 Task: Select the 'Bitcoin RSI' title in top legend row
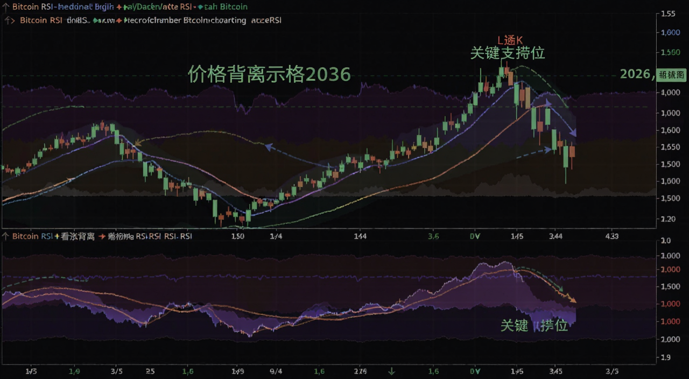pos(33,7)
